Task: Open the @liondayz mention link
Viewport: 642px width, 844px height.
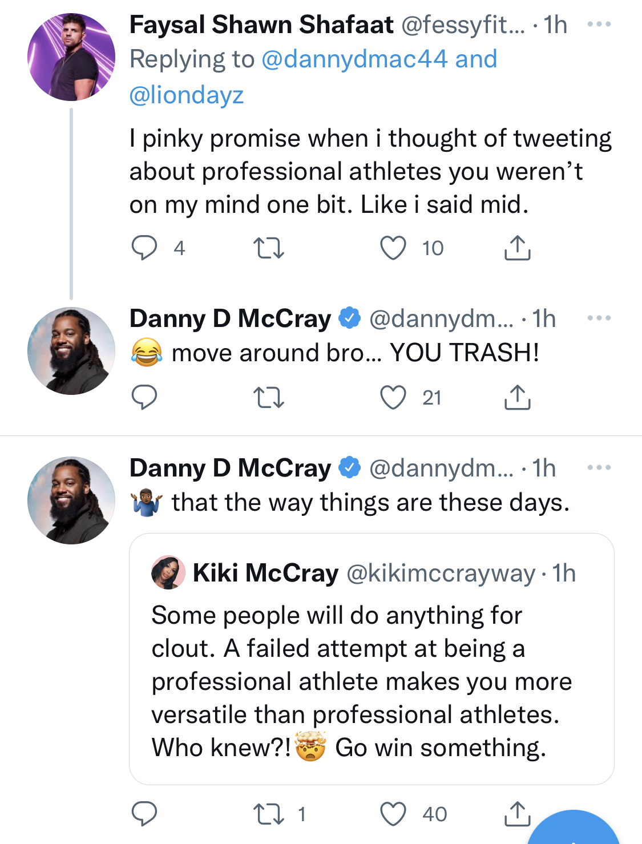Action: pyautogui.click(x=187, y=95)
